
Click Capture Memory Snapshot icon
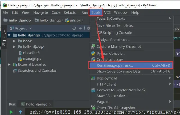93,47
